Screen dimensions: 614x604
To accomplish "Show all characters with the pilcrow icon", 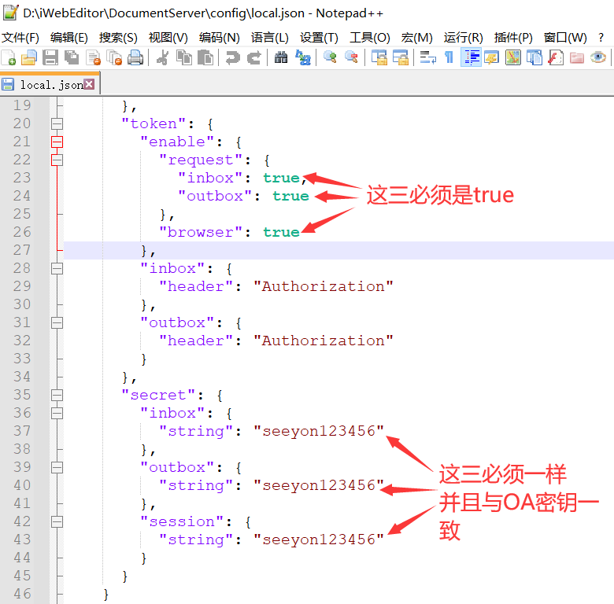I will [x=449, y=57].
